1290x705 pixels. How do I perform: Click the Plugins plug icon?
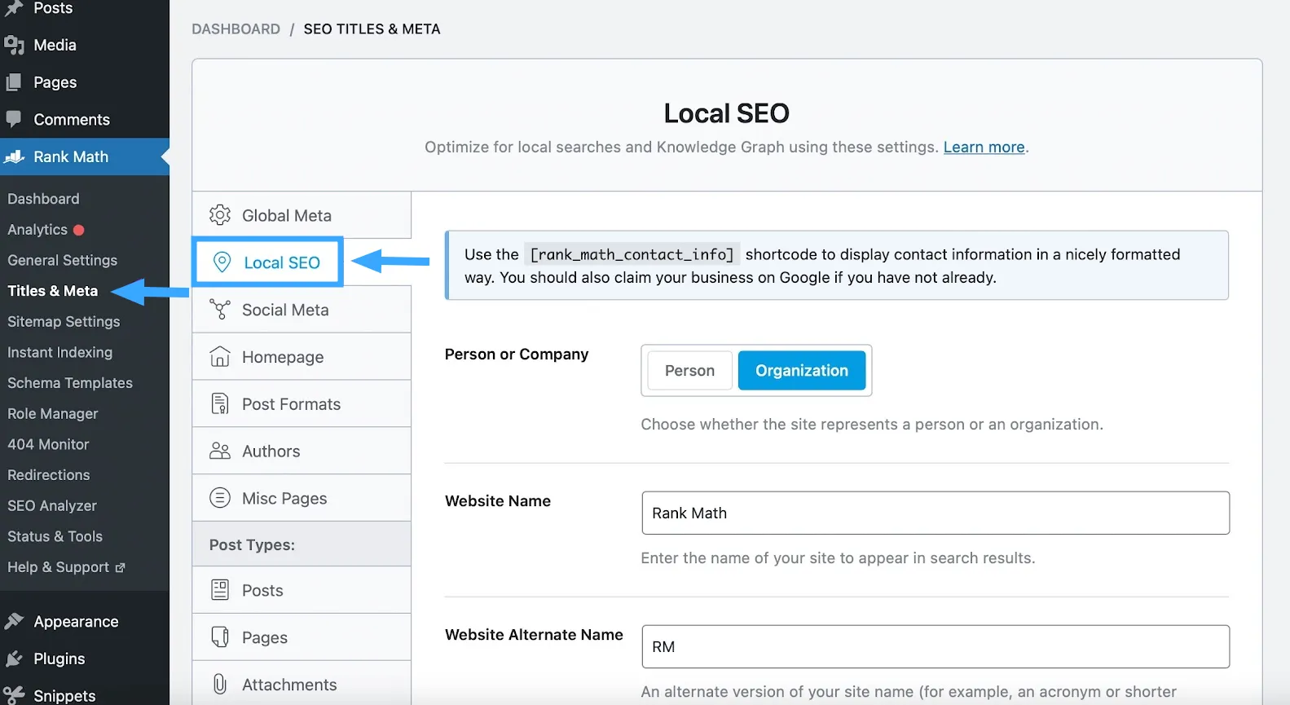[14, 659]
